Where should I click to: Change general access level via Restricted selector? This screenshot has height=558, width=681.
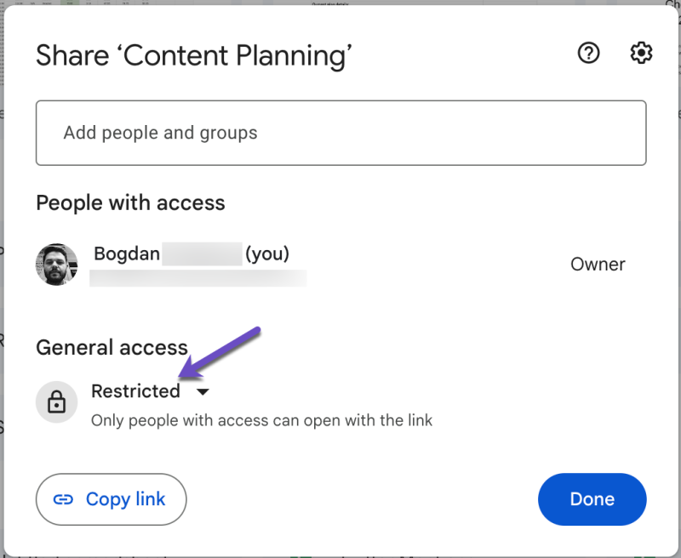pyautogui.click(x=150, y=391)
